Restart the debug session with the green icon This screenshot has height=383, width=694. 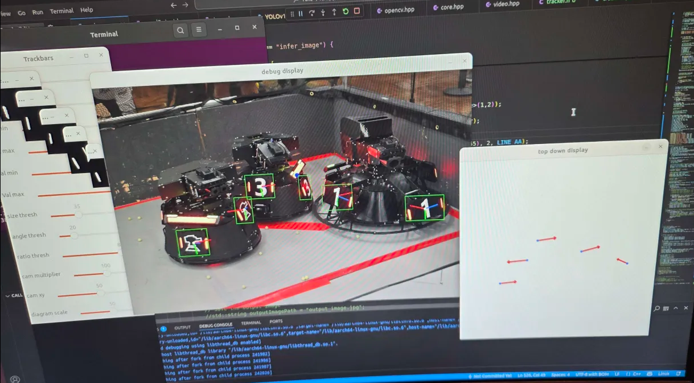click(x=345, y=11)
